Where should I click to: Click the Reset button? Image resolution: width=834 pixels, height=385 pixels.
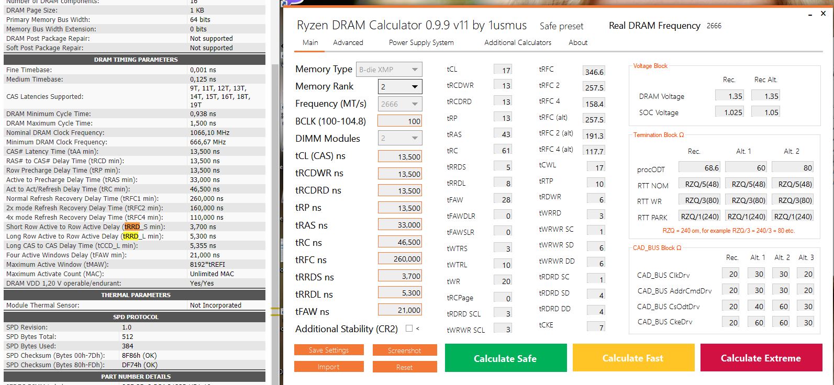click(x=405, y=367)
